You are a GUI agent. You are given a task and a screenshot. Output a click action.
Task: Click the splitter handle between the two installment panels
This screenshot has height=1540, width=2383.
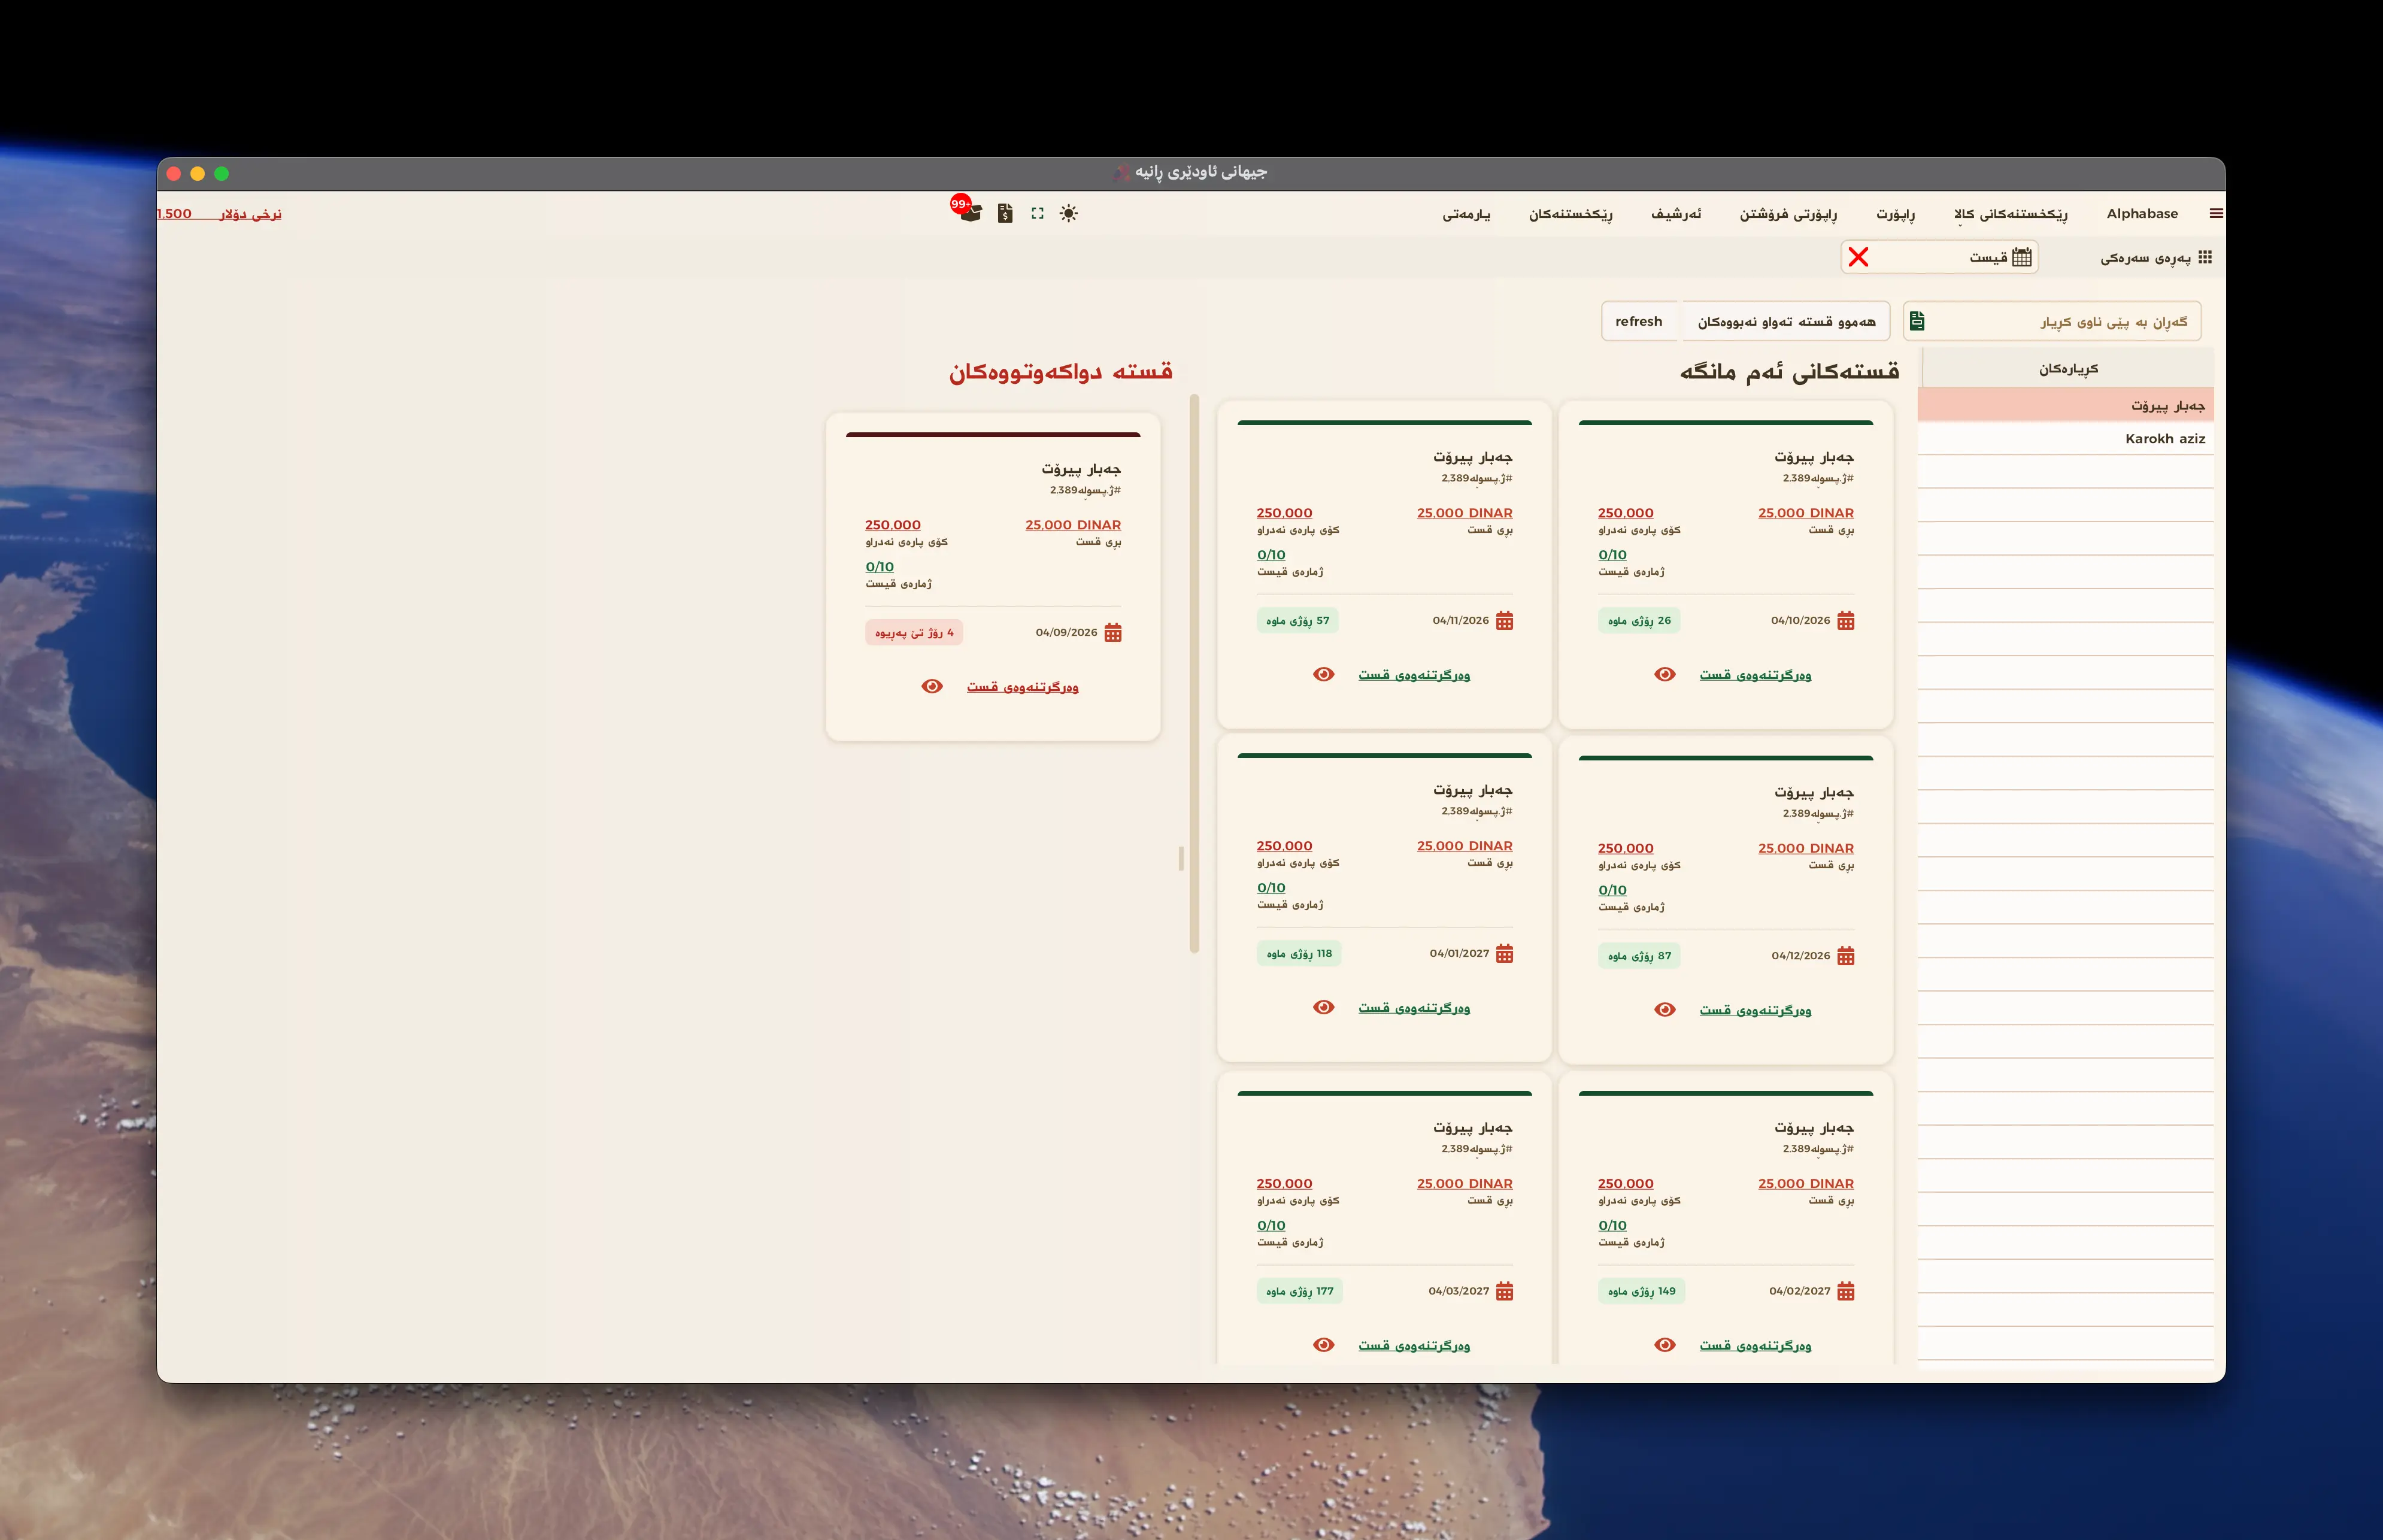coord(1181,858)
